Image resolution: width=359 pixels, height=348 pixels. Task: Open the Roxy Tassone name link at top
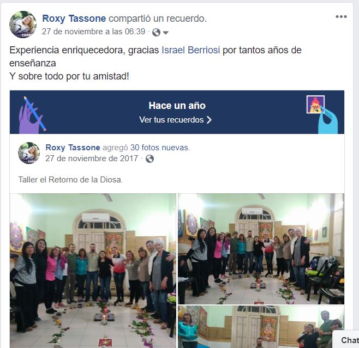click(x=74, y=19)
